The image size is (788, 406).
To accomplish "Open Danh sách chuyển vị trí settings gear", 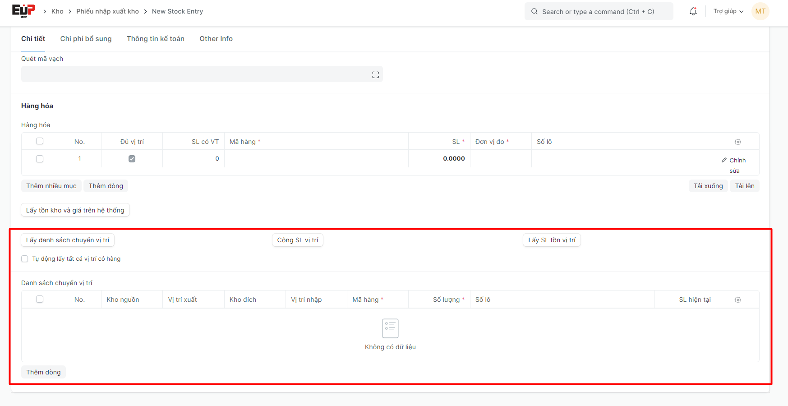I will 737,300.
